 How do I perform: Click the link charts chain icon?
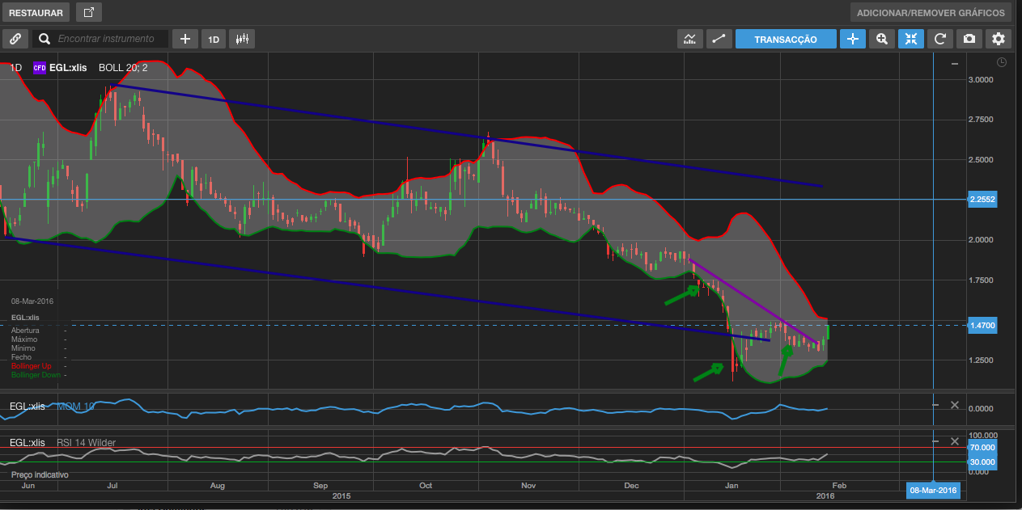point(15,39)
